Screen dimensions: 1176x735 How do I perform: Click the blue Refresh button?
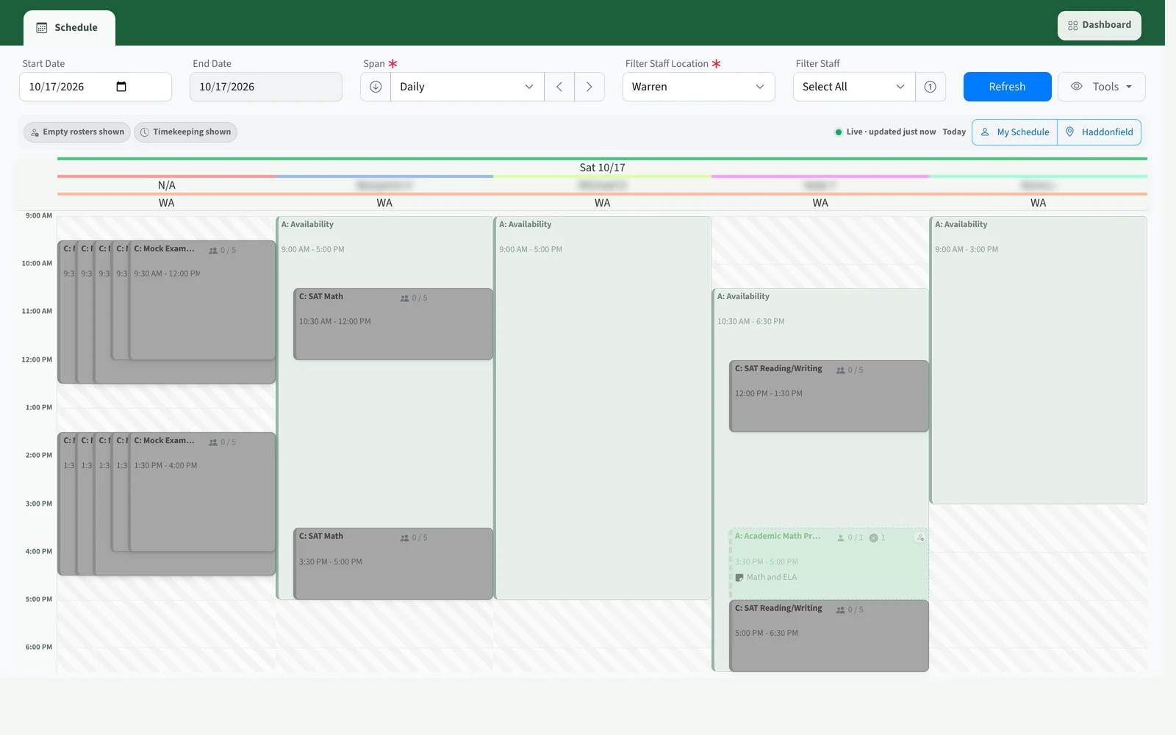(1007, 87)
